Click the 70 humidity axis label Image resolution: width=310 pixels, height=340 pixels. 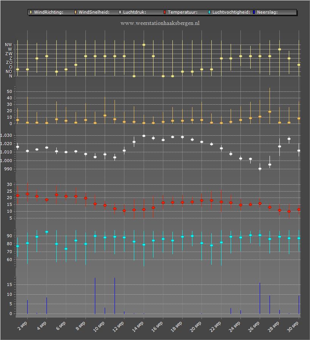[9, 252]
